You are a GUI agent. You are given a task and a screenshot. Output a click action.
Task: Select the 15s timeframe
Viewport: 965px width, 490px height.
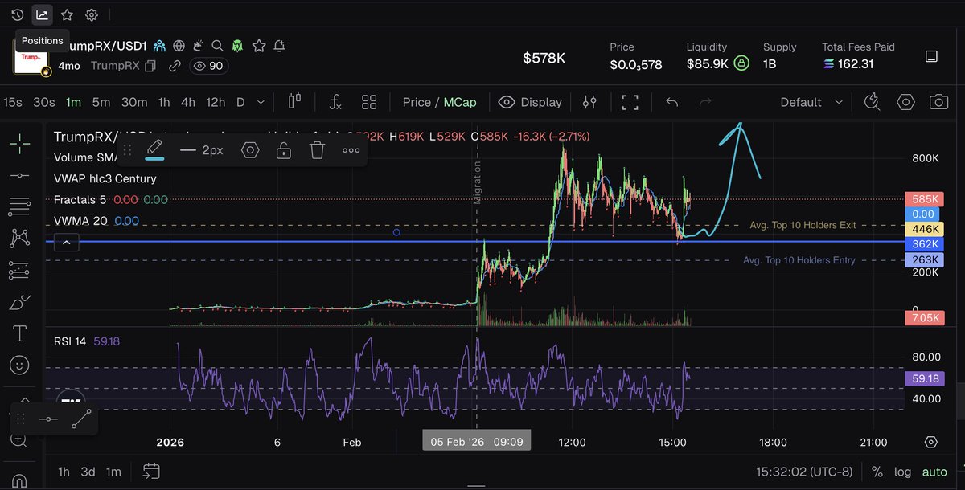pos(13,102)
